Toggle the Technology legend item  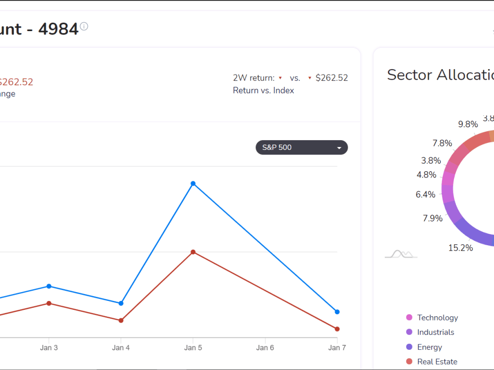(432, 317)
